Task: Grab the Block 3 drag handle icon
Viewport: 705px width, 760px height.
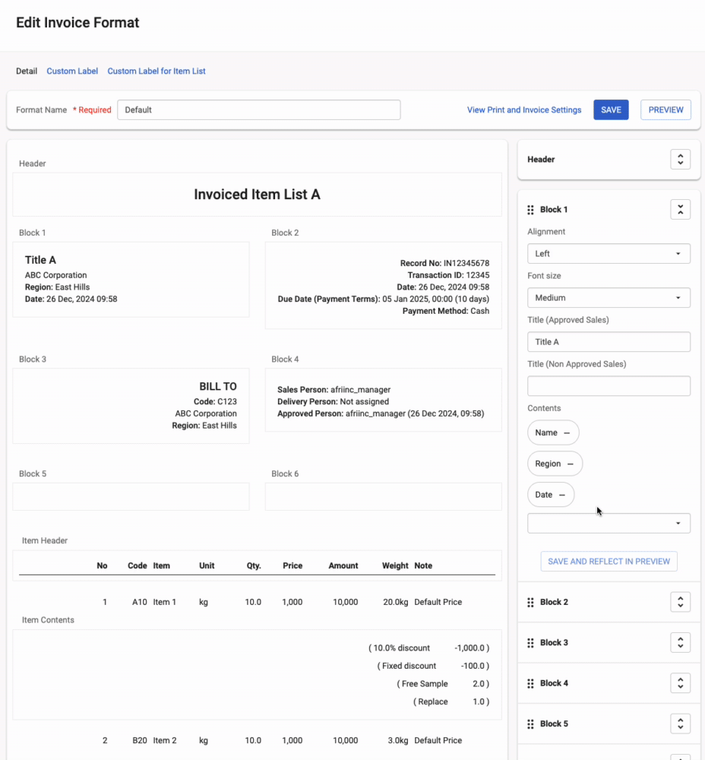Action: 530,643
